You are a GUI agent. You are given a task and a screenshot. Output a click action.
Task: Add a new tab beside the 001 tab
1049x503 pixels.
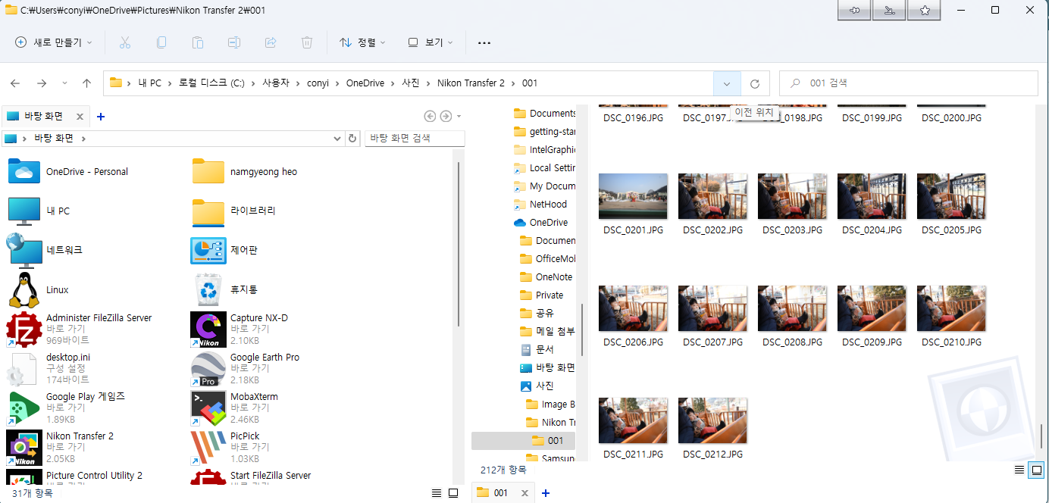pos(546,493)
